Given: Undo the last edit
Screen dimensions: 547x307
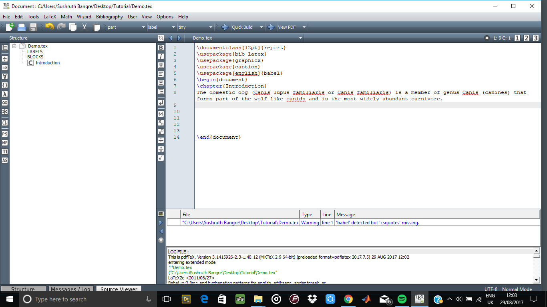Looking at the screenshot, I should [49, 27].
